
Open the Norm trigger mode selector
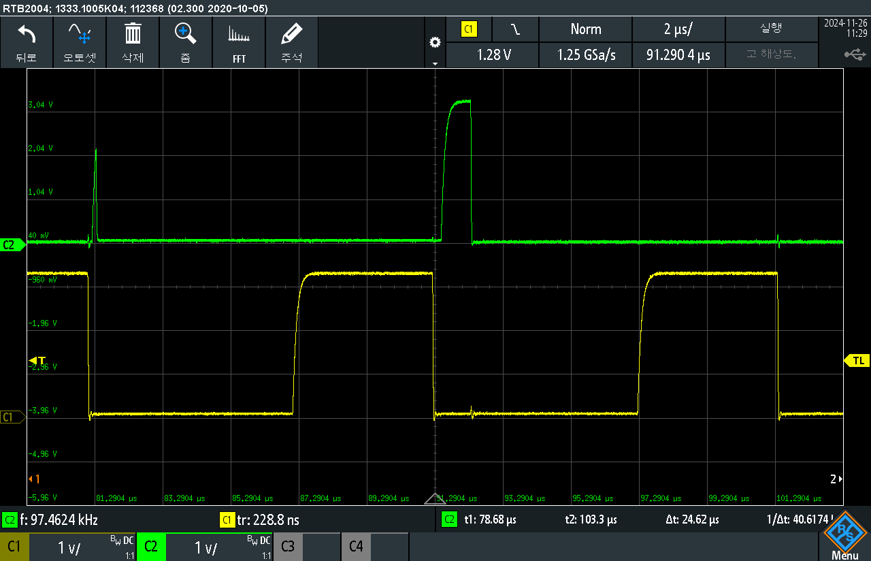tap(585, 29)
